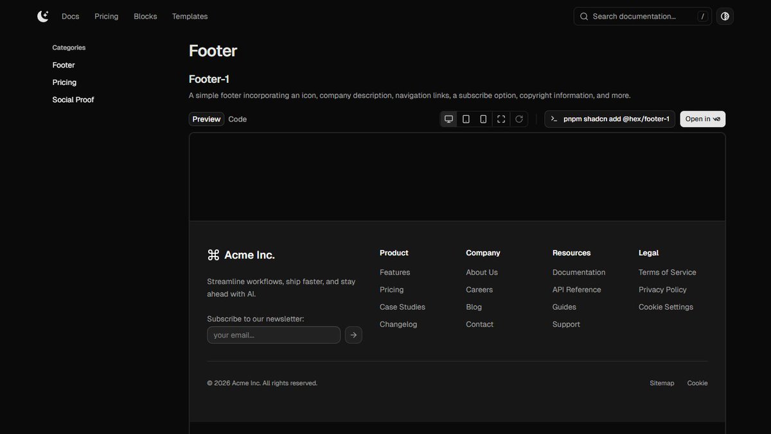Focus the Search documentation field

(642, 16)
